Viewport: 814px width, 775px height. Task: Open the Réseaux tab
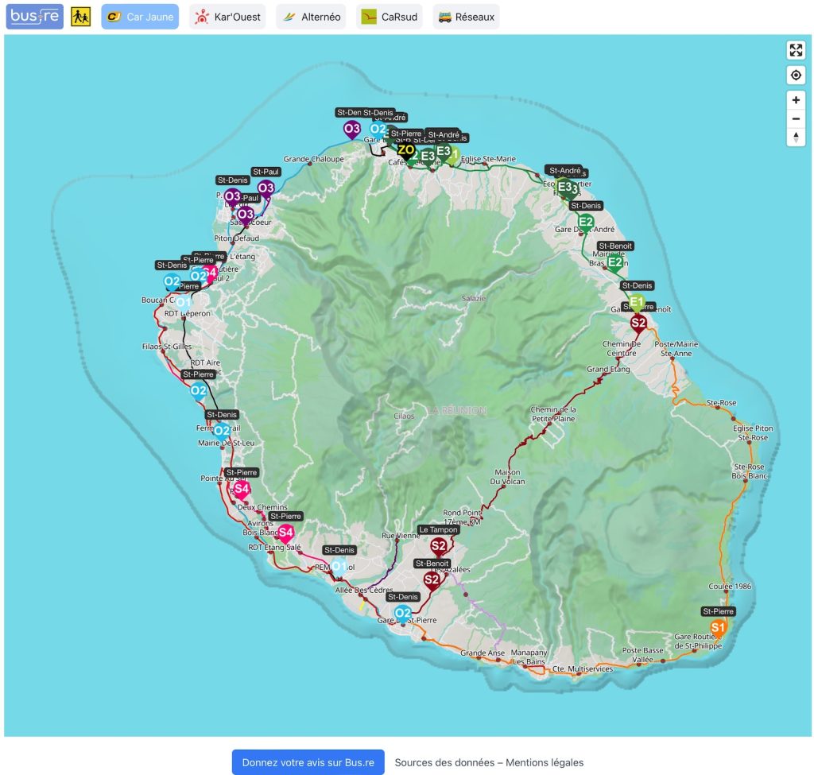click(x=466, y=17)
